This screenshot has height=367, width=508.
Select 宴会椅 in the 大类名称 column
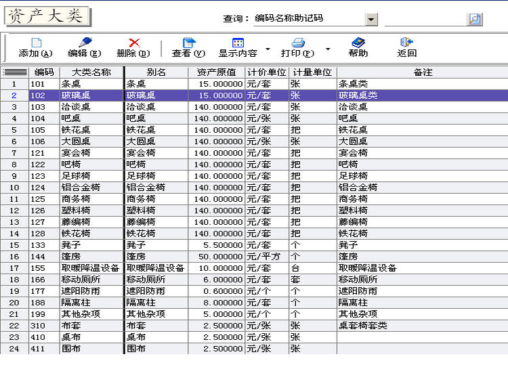[x=91, y=153]
